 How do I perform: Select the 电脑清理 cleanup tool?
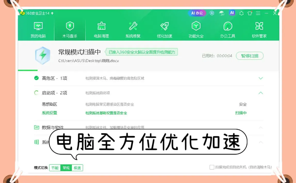pyautogui.click(x=101, y=30)
